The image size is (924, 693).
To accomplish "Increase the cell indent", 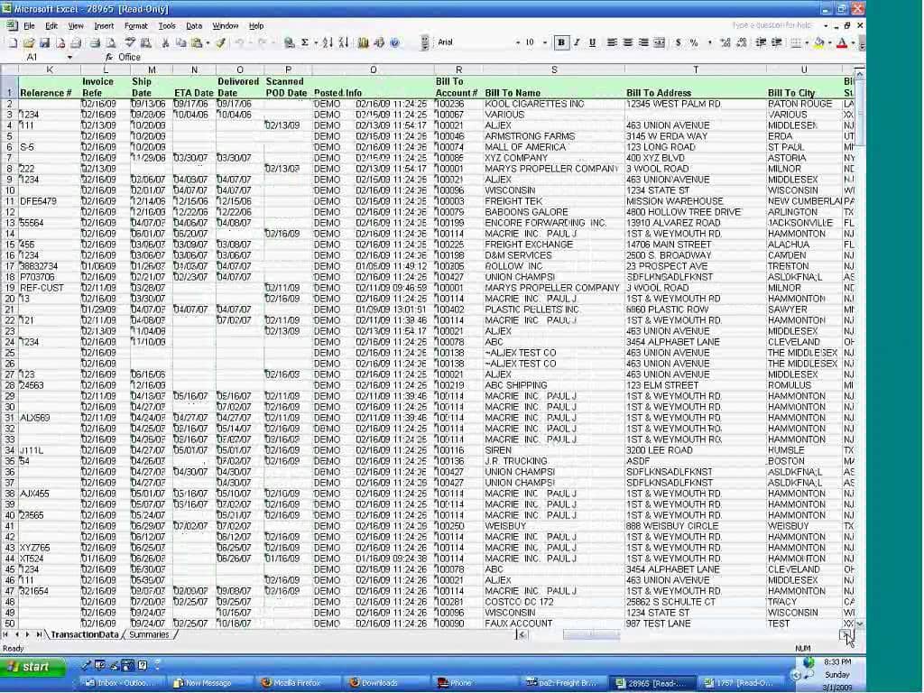I will (x=777, y=42).
